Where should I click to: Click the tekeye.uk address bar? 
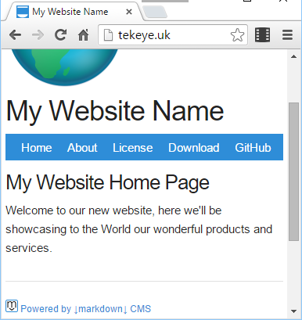point(173,35)
